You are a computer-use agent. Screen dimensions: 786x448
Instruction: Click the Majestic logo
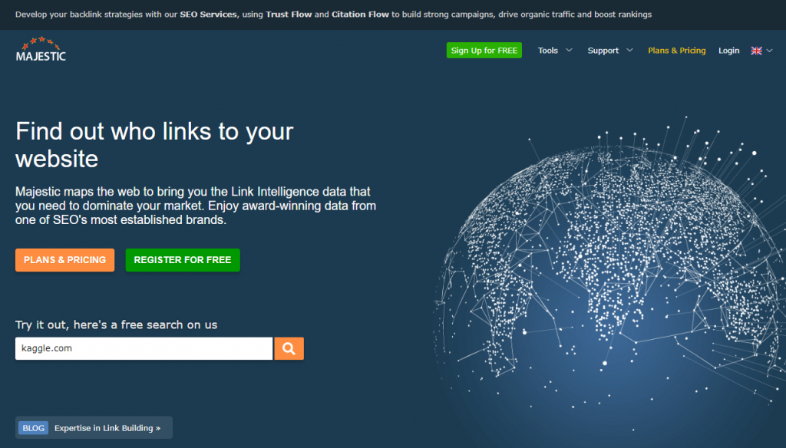pyautogui.click(x=41, y=49)
